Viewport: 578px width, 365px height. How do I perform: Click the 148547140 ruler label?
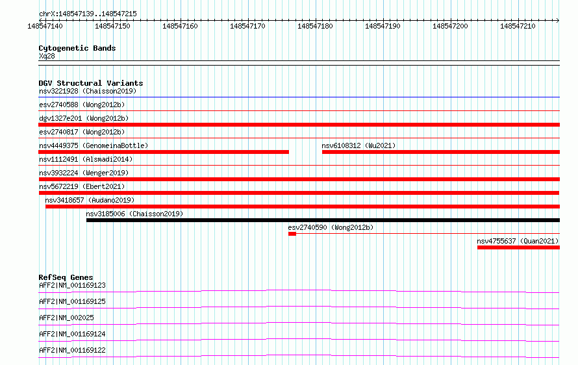[45, 26]
